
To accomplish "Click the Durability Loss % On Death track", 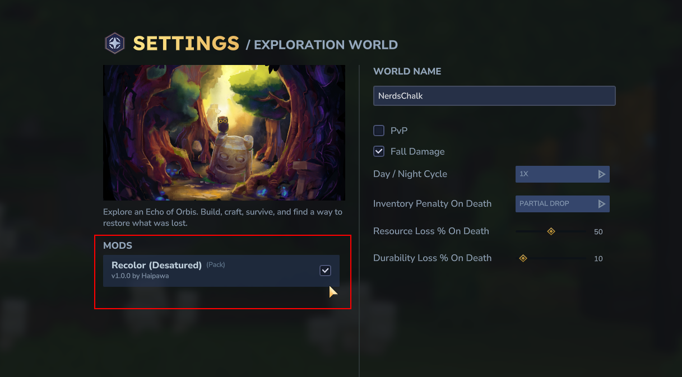I will click(x=551, y=258).
